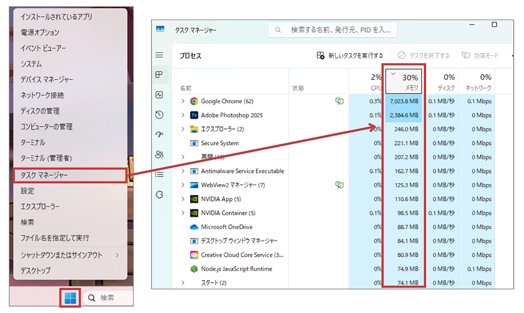Select 設定 in the context menu

click(70, 191)
